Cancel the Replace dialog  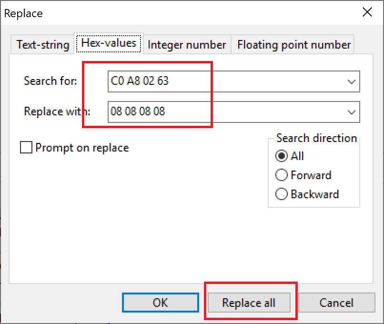point(336,303)
